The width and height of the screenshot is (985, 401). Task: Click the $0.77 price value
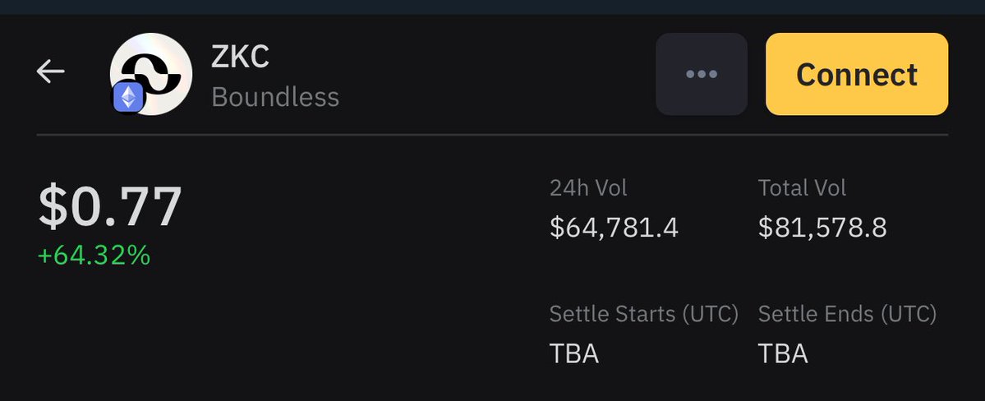coord(110,206)
